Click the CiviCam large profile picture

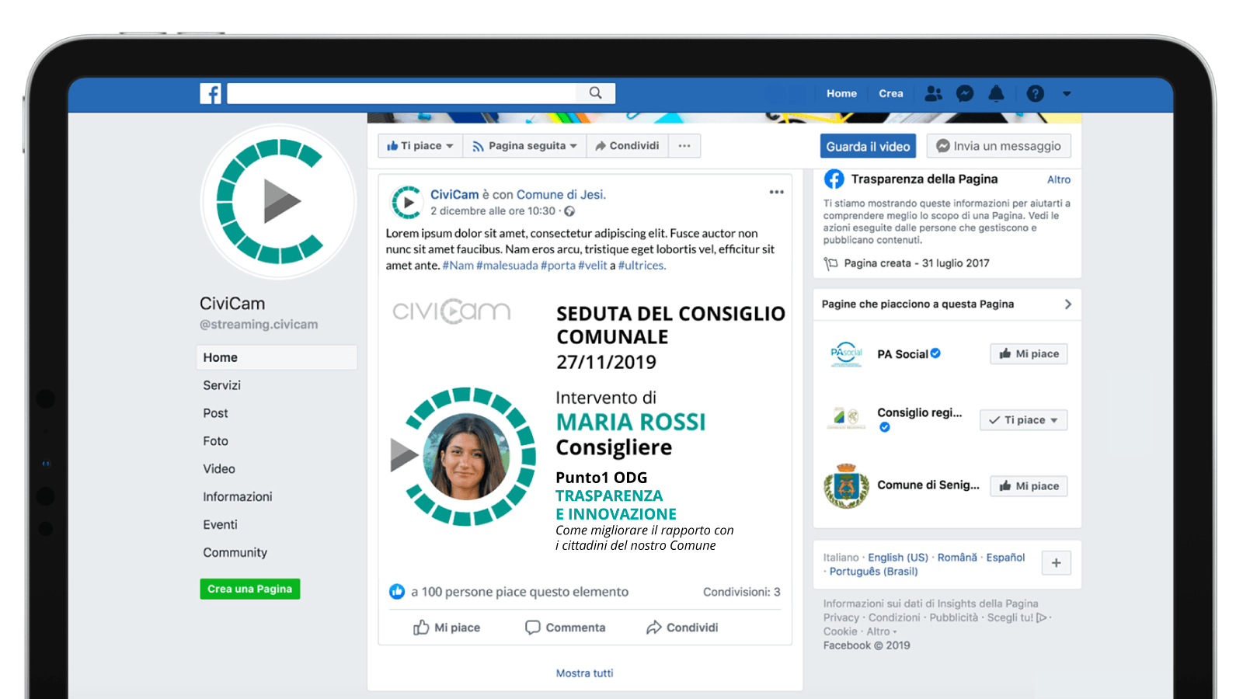(278, 202)
